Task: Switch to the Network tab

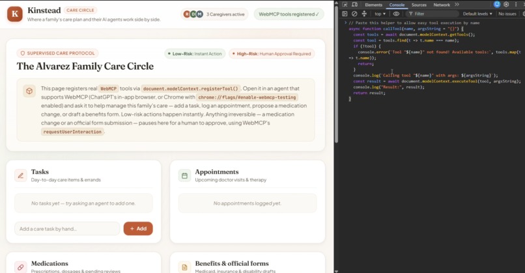Action: click(x=442, y=5)
